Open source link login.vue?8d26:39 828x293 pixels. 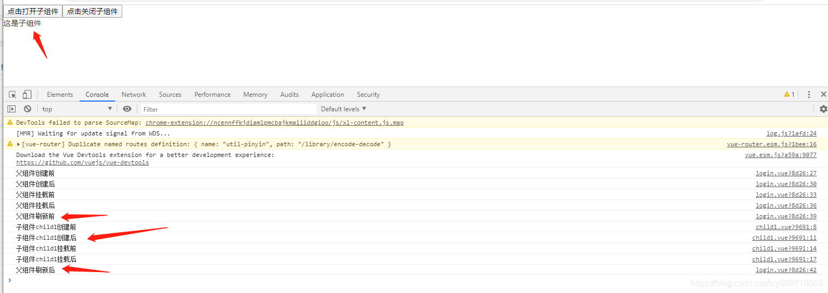[x=786, y=216]
